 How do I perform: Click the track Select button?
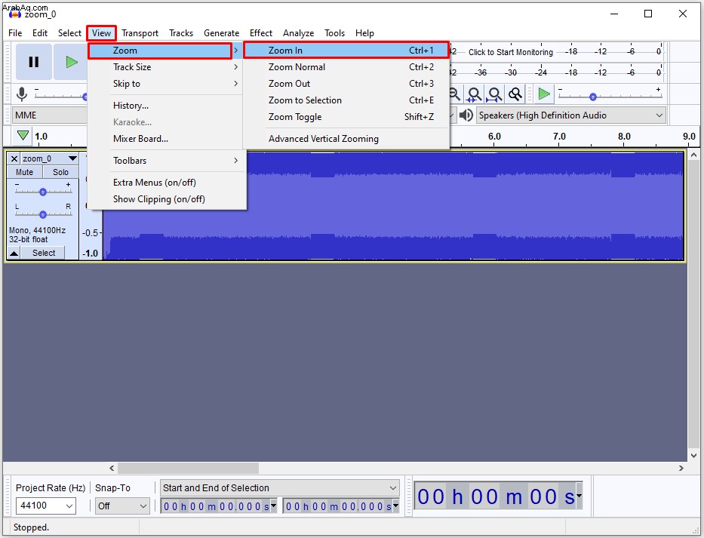pyautogui.click(x=44, y=254)
